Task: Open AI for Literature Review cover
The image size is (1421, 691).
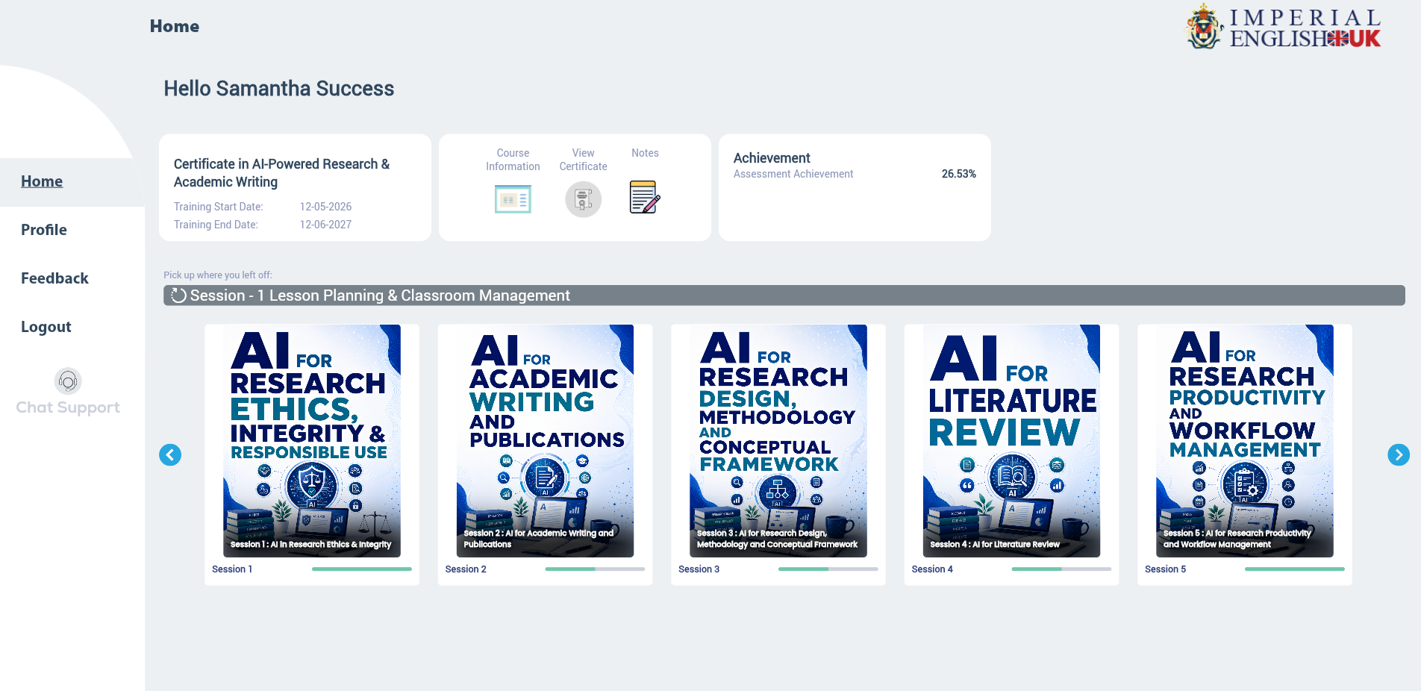Action: click(x=1011, y=441)
